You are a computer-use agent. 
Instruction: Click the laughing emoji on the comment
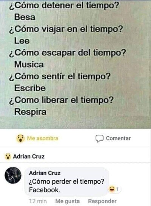tap(112, 189)
